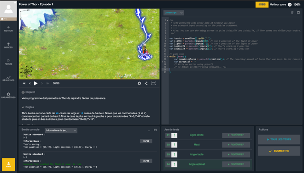Select test case 01 Ligne droite
Image resolution: width=304 pixels, height=173 pixels.
197,135
